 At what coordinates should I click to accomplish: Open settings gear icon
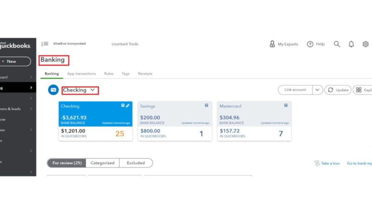pyautogui.click(x=365, y=44)
